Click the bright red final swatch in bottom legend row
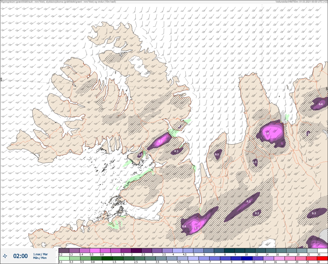Viewport: 328px width, 264px height. click(x=322, y=258)
